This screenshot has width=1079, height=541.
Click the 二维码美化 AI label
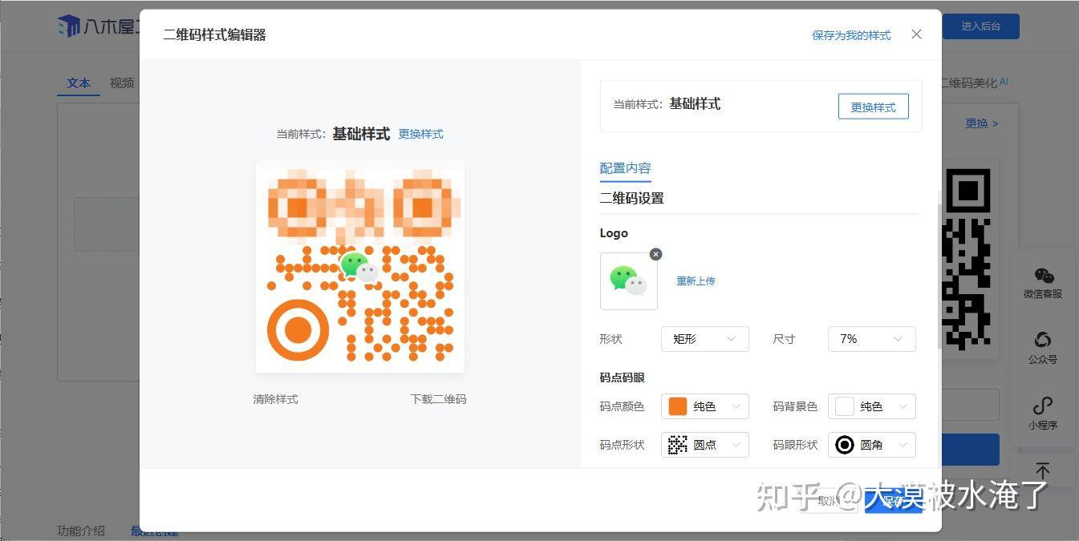[x=974, y=83]
